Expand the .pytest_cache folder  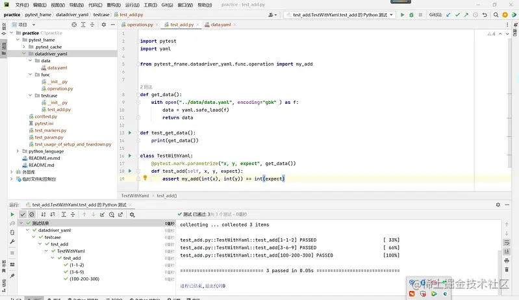24,47
